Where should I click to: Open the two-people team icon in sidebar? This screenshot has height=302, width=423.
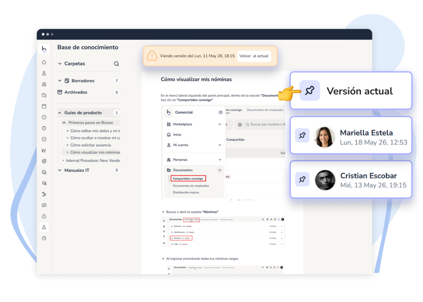pos(44,84)
